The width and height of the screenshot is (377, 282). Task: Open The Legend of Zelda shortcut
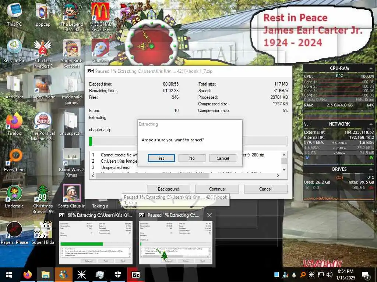[72, 17]
